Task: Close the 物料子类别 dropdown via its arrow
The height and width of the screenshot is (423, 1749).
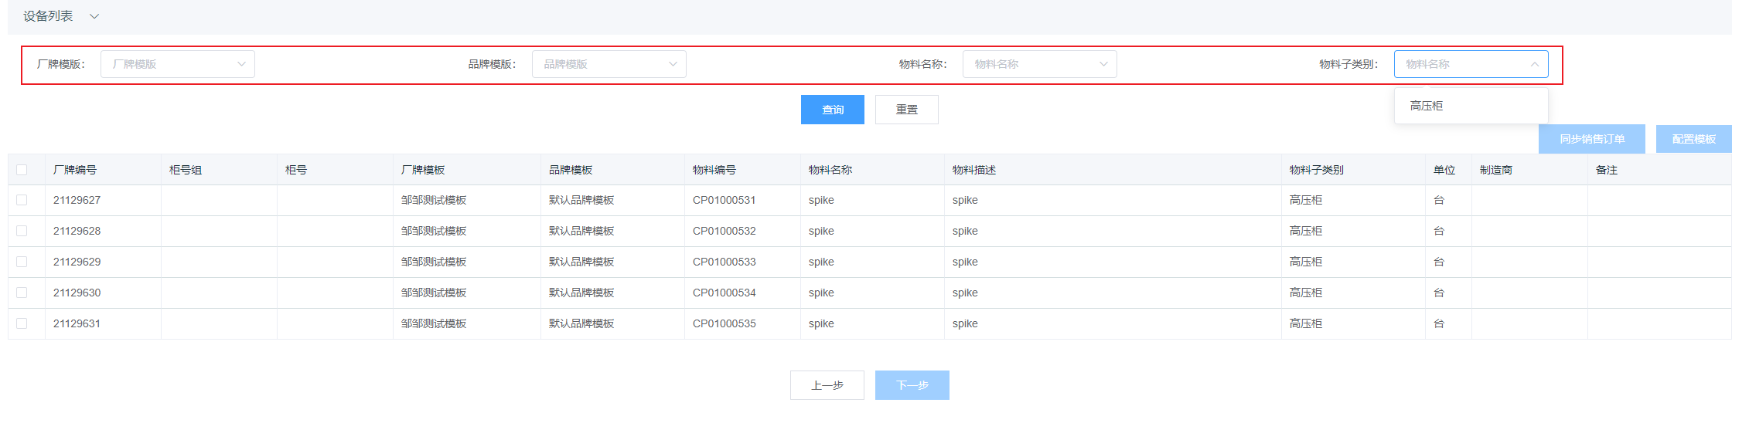Action: point(1534,64)
